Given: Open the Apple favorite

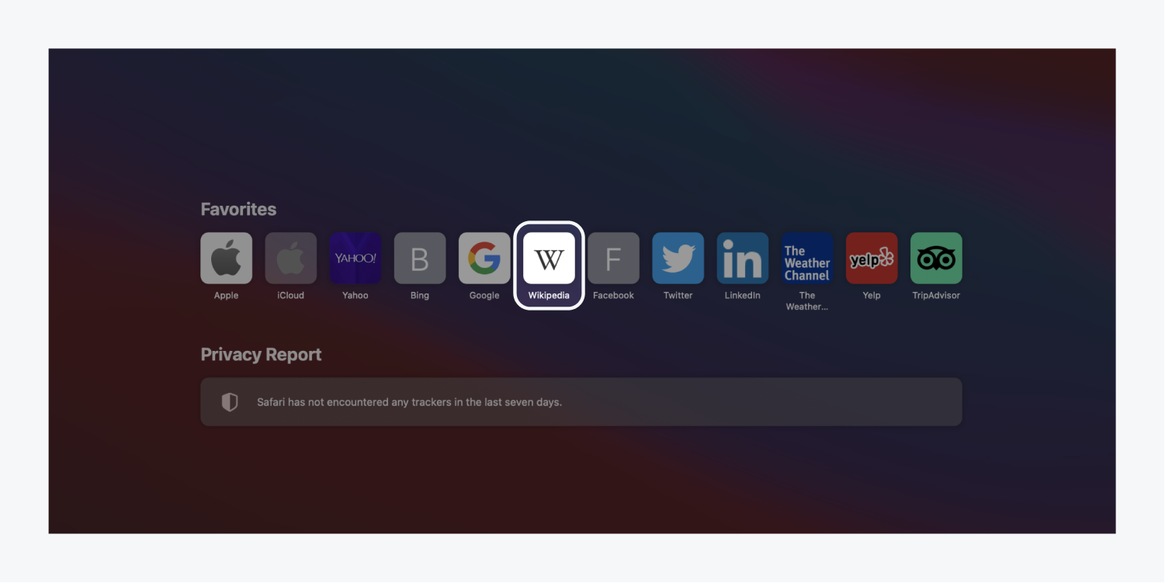Looking at the screenshot, I should 226,258.
